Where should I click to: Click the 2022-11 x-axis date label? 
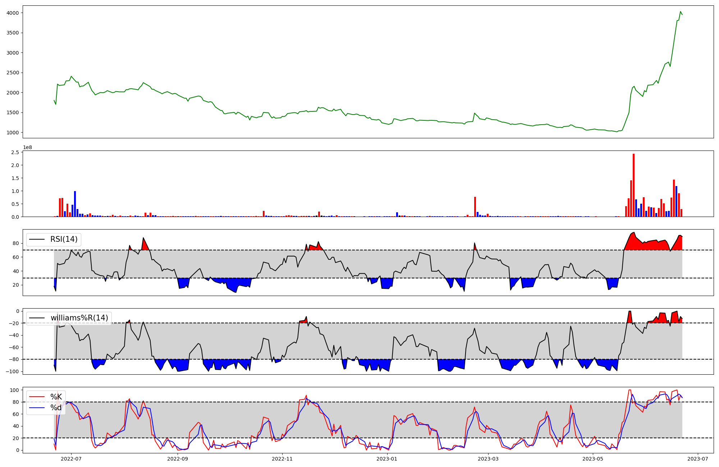(282, 459)
